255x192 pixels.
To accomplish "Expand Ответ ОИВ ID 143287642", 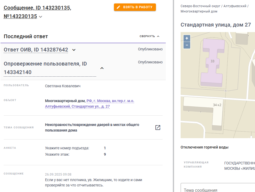I will (x=74, y=50).
